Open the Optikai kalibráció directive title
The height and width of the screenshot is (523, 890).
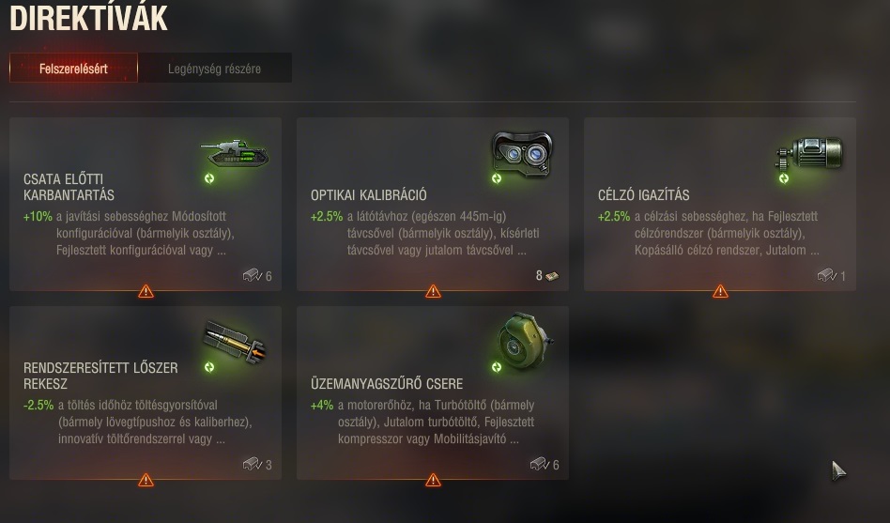[368, 195]
